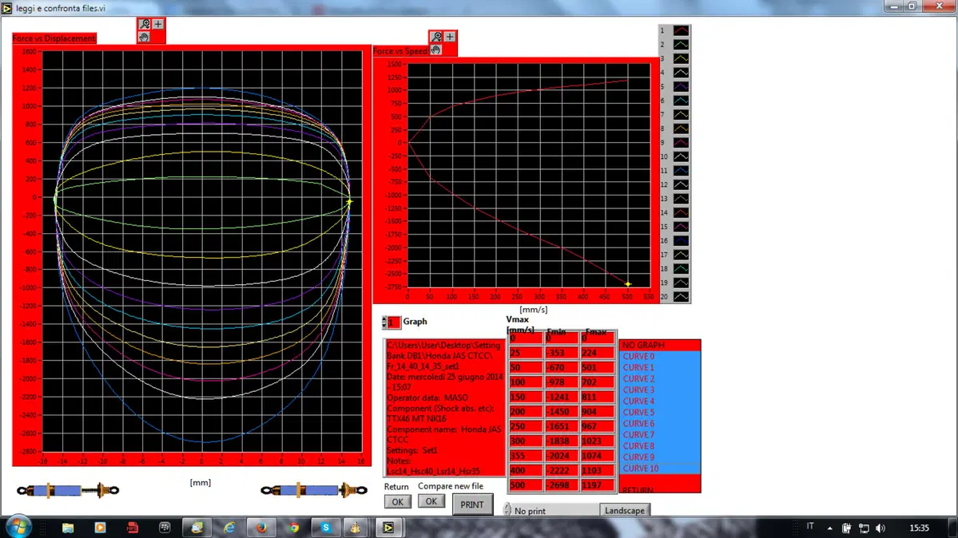The height and width of the screenshot is (538, 958).
Task: Select crosshair cursor tool for Force vs Displacement graph
Action: pyautogui.click(x=158, y=24)
